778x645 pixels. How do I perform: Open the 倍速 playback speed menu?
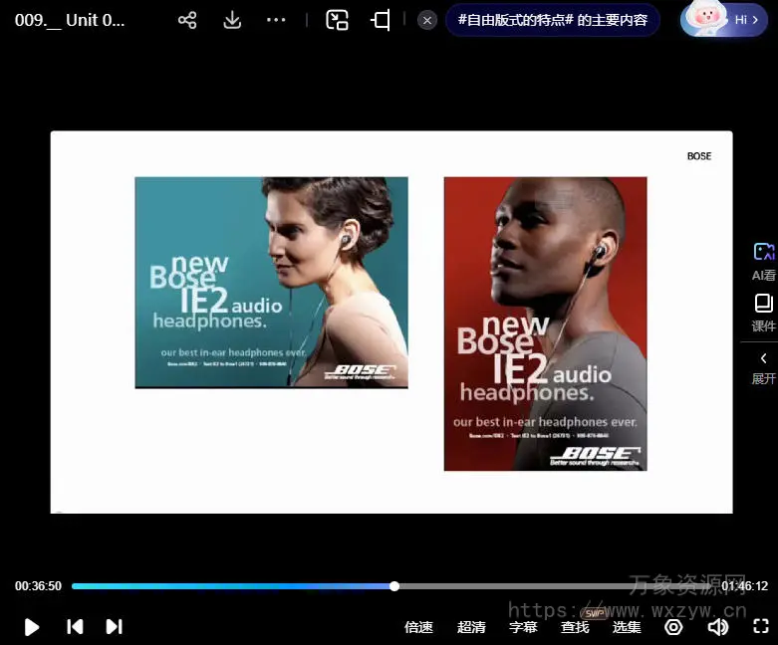pos(418,627)
